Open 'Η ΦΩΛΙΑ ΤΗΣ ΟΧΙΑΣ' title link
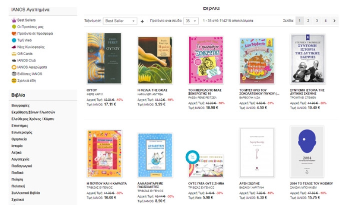This screenshot has height=205, width=350. click(152, 90)
